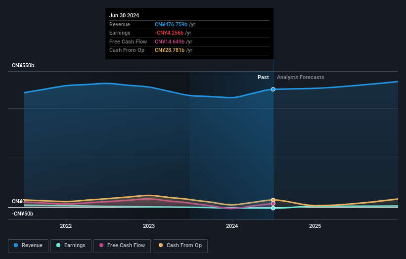Click the Earnings row label in tooltip
The height and width of the screenshot is (259, 406).
click(120, 33)
